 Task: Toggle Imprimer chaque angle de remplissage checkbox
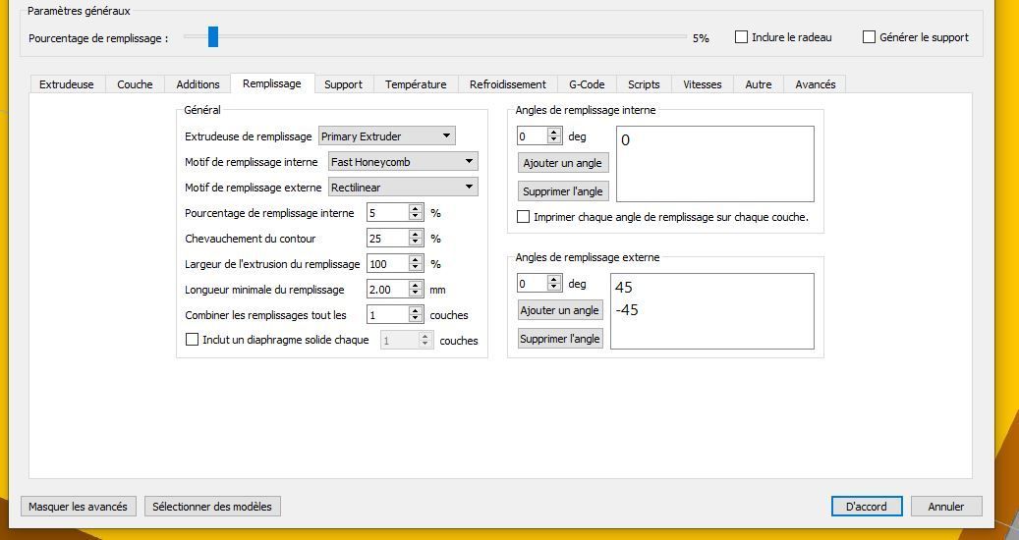[523, 217]
